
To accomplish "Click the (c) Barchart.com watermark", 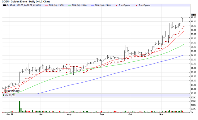I will tap(12, 91).
